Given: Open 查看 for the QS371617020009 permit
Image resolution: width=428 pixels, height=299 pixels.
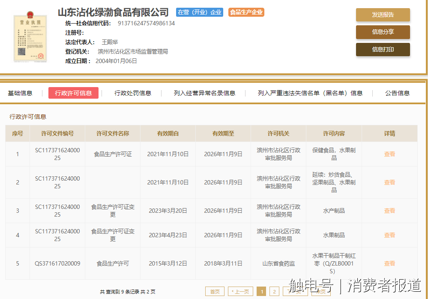Looking at the screenshot, I should point(389,263).
